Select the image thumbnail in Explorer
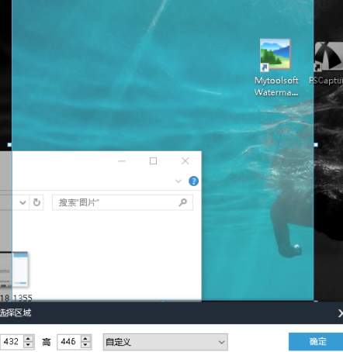This screenshot has width=343, height=352. pos(14,269)
